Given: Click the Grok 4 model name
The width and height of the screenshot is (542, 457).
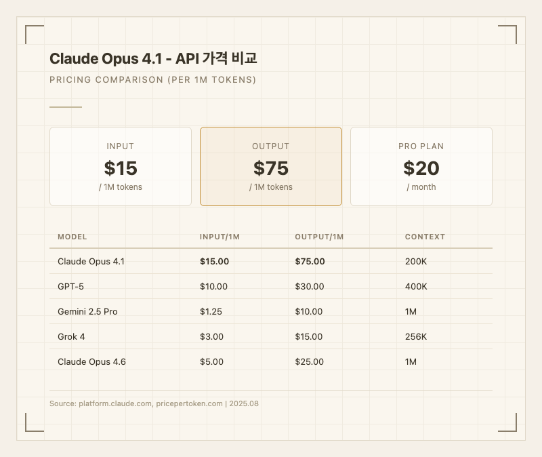Looking at the screenshot, I should [x=72, y=337].
